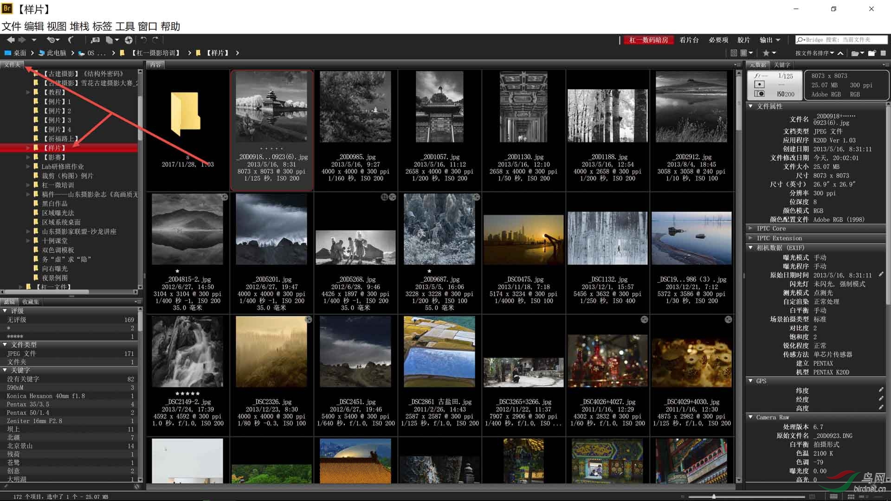Click the thumbnail size slider
The width and height of the screenshot is (891, 501).
(x=714, y=496)
